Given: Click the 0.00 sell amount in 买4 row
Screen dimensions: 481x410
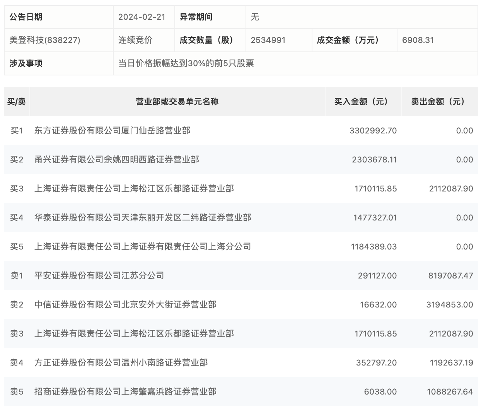Looking at the screenshot, I should click(464, 218).
